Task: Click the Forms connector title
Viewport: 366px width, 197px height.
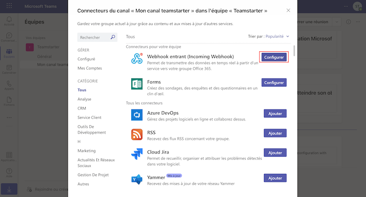Action: click(x=154, y=82)
